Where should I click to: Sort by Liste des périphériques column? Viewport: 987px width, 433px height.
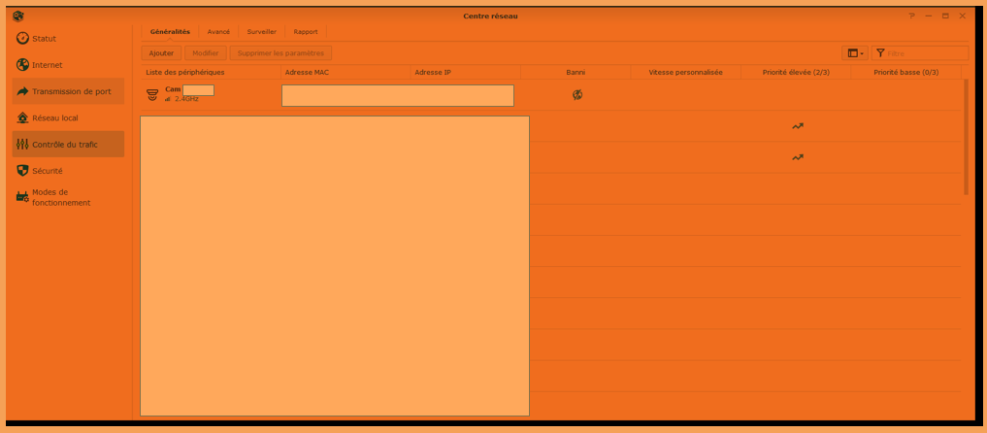(x=211, y=73)
